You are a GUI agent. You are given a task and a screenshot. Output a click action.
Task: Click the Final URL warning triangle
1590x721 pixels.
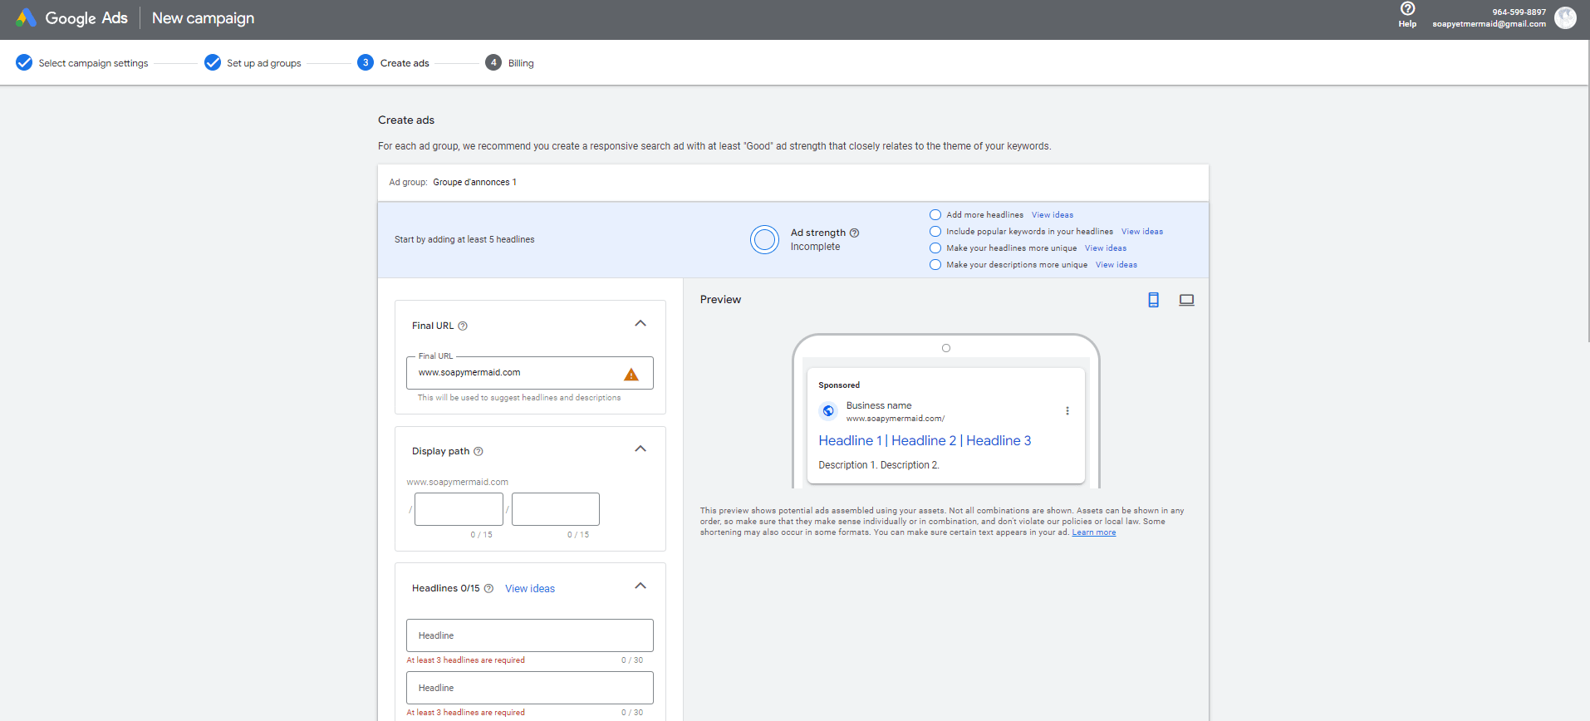(631, 374)
